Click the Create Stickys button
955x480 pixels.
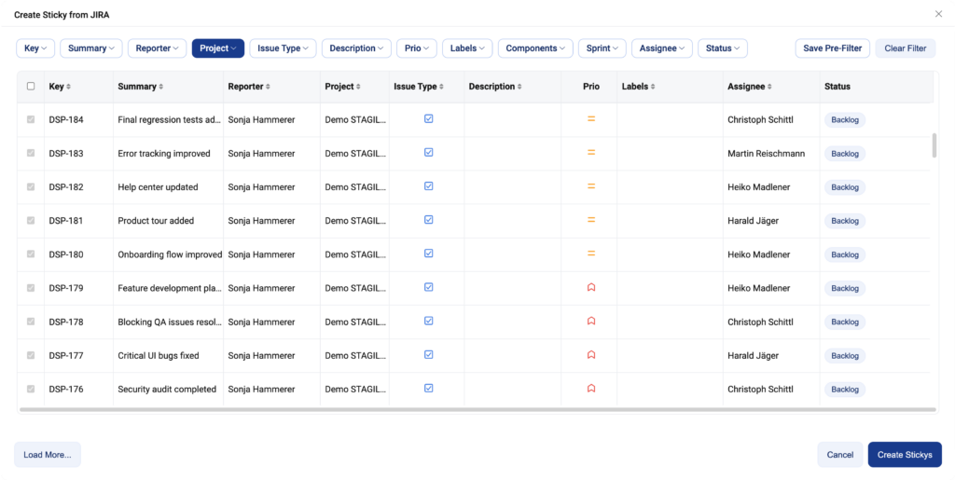coord(905,455)
